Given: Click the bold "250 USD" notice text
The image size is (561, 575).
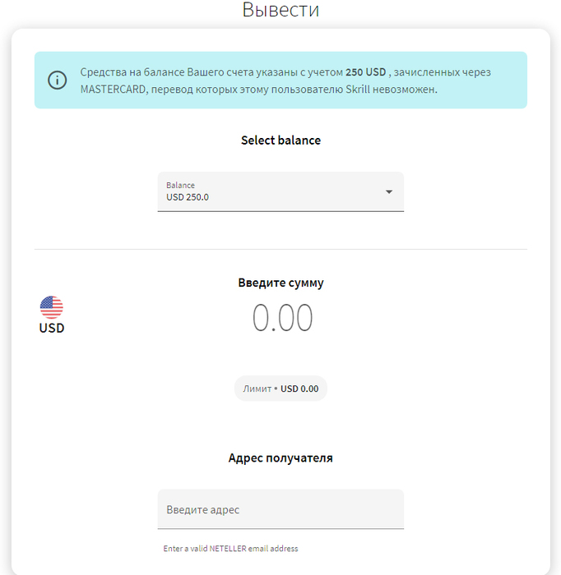Looking at the screenshot, I should tap(366, 72).
